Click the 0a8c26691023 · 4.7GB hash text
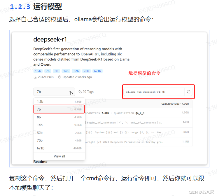Screen dimensions: 217x196 (x=175, y=104)
